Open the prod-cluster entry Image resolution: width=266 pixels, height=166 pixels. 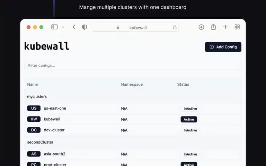click(x=55, y=164)
